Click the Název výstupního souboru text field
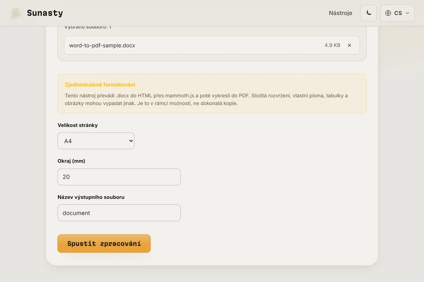The image size is (424, 282). click(x=119, y=213)
